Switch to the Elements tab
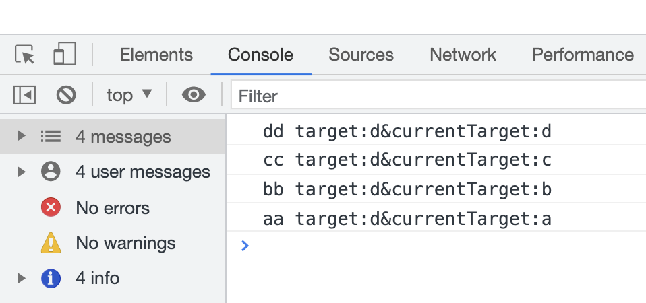The image size is (646, 303). pyautogui.click(x=156, y=55)
